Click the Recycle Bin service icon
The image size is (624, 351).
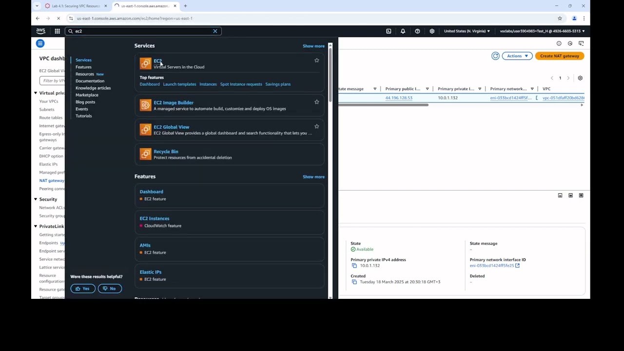point(145,154)
